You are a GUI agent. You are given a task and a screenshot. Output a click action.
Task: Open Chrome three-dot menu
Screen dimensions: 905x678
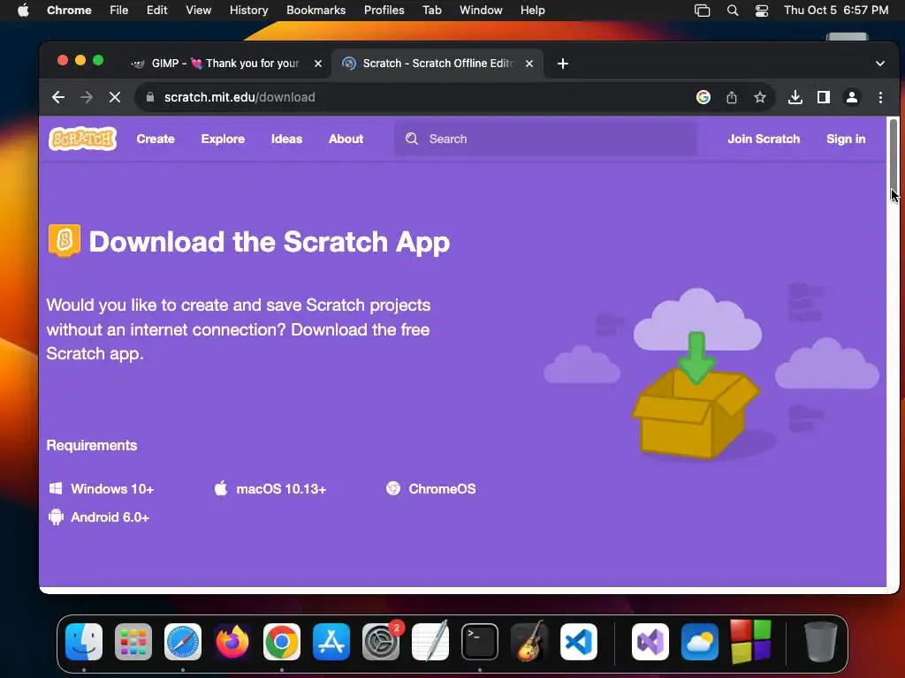click(x=880, y=97)
